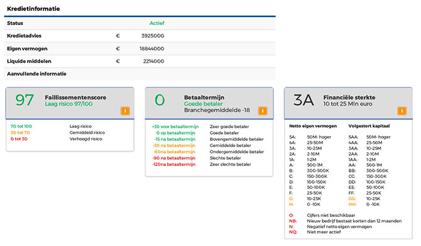Click info icon on Faillissementenscore card

(125, 111)
